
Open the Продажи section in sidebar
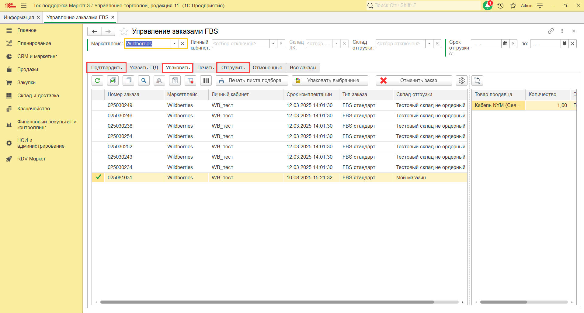click(x=28, y=69)
